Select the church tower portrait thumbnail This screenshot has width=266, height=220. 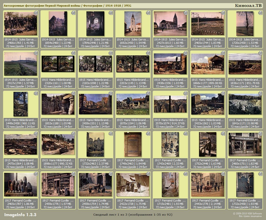point(133,24)
